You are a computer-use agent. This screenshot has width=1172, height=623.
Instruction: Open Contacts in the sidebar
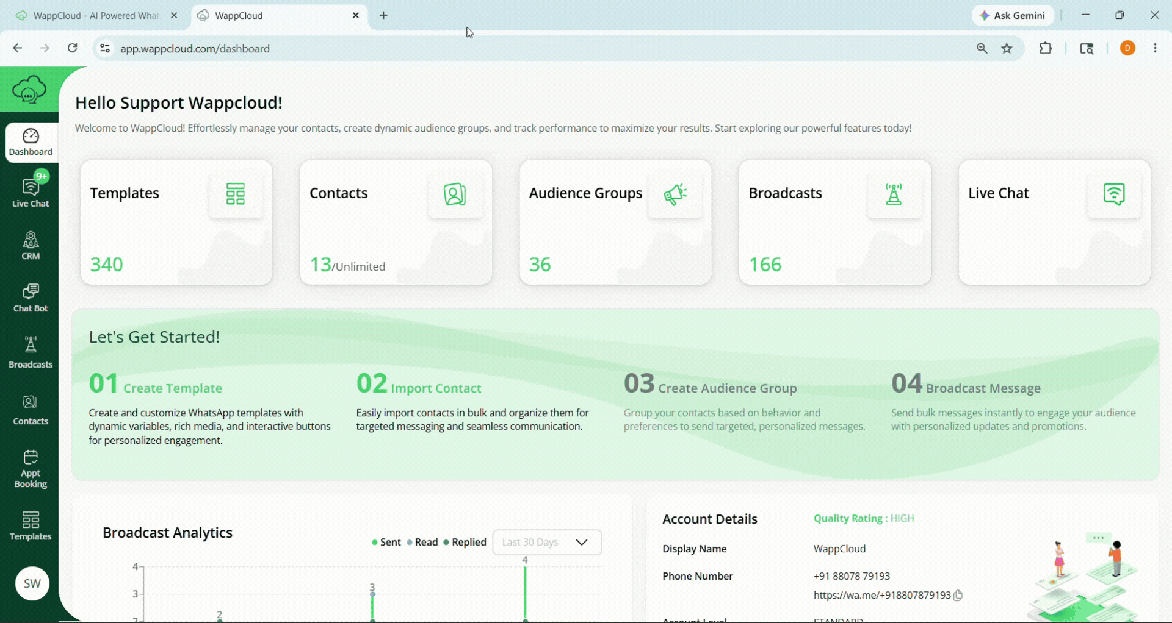[31, 410]
